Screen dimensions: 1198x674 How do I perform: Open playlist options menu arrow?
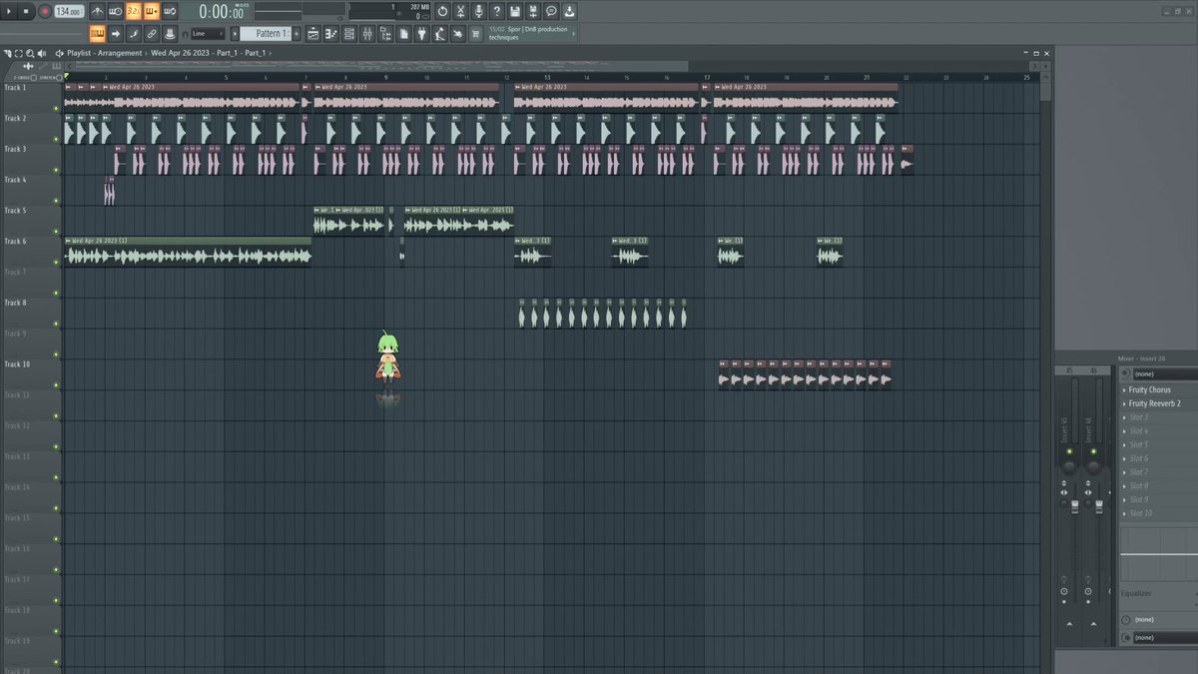(6, 53)
